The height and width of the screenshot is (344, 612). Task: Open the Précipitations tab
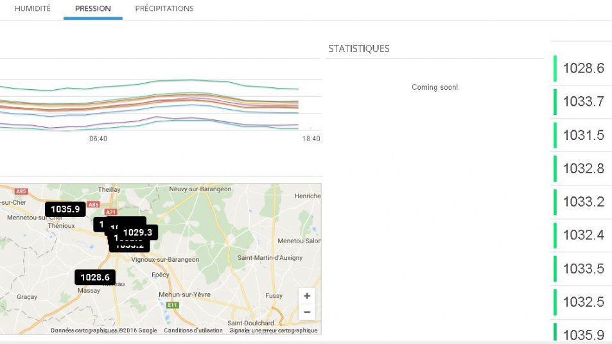[x=164, y=9]
